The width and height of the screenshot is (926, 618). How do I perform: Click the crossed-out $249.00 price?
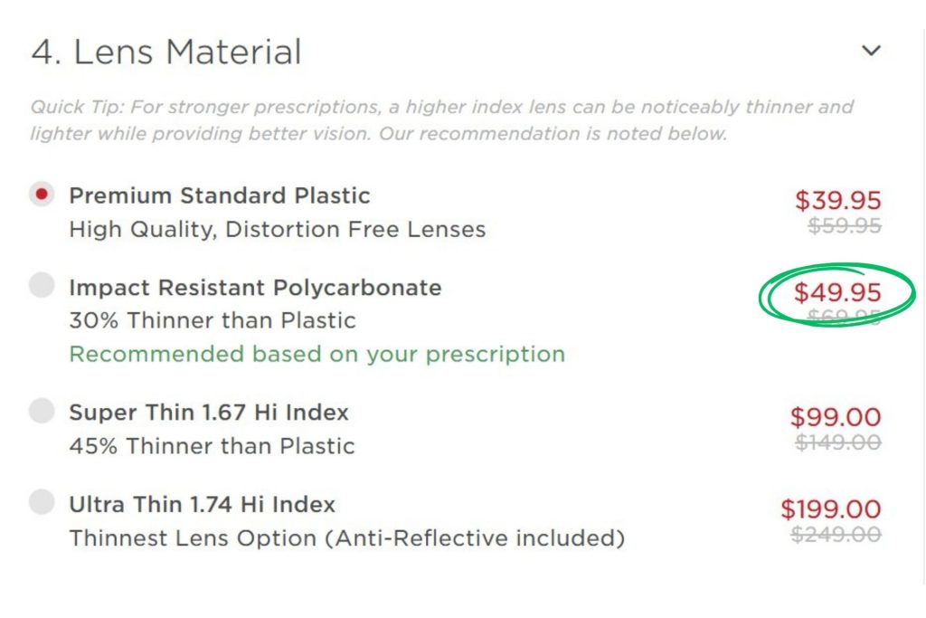(x=837, y=535)
